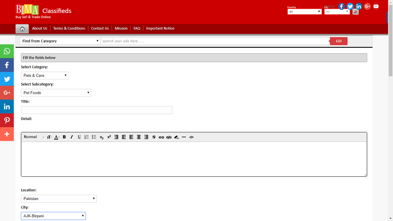The image size is (393, 221).
Task: Open source code view icon in editor
Action: pos(191,137)
